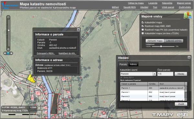Click the zoom-out button below the zoom slider
The width and height of the screenshot is (194, 119).
(8, 49)
